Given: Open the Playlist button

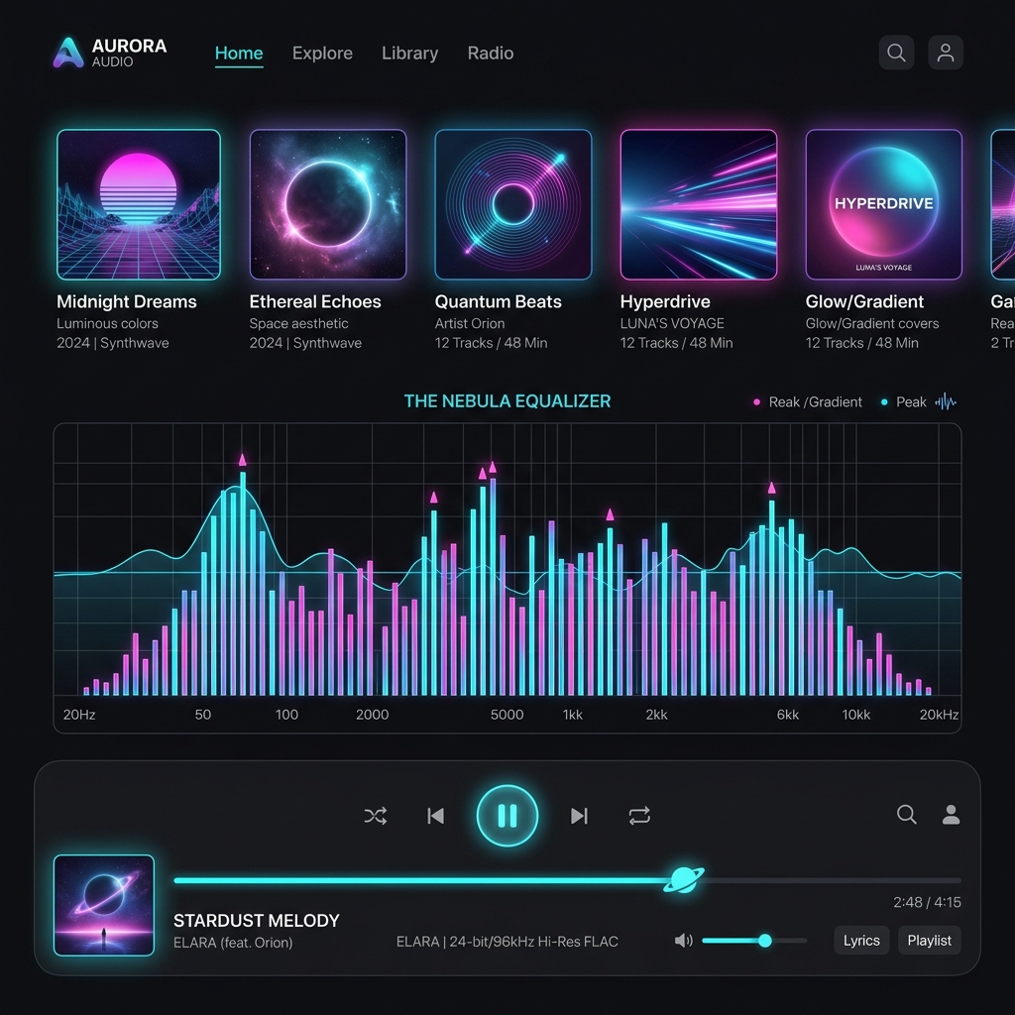Looking at the screenshot, I should pos(929,941).
